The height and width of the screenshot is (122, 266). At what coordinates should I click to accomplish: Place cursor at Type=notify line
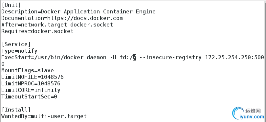pos(19,51)
